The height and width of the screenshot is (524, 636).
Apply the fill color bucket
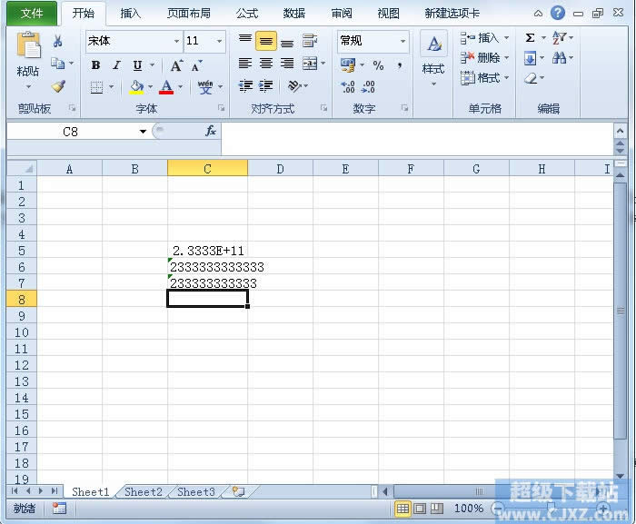(136, 87)
